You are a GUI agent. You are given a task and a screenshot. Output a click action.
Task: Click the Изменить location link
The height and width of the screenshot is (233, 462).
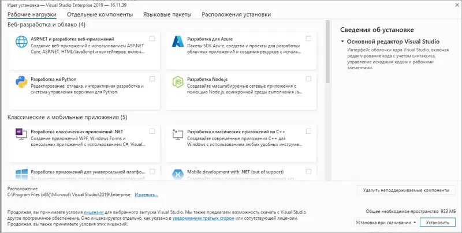click(x=147, y=195)
